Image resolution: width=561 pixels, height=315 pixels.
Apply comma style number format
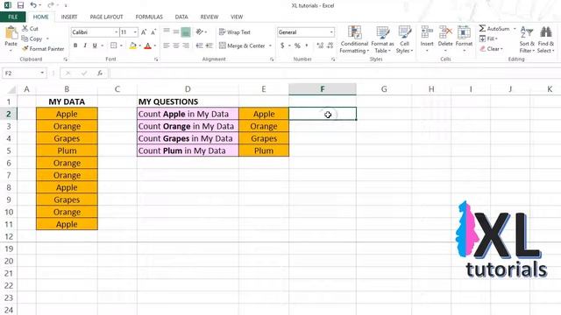(x=307, y=45)
